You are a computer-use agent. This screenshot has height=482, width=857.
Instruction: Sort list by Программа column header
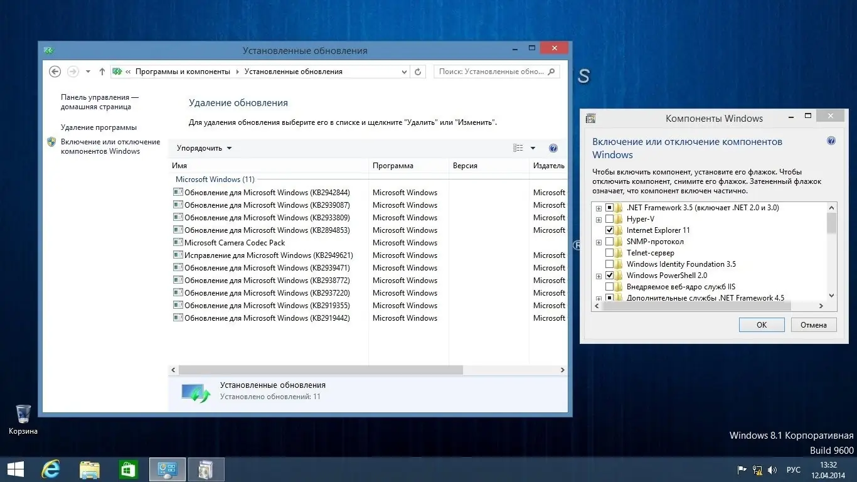[x=408, y=166]
